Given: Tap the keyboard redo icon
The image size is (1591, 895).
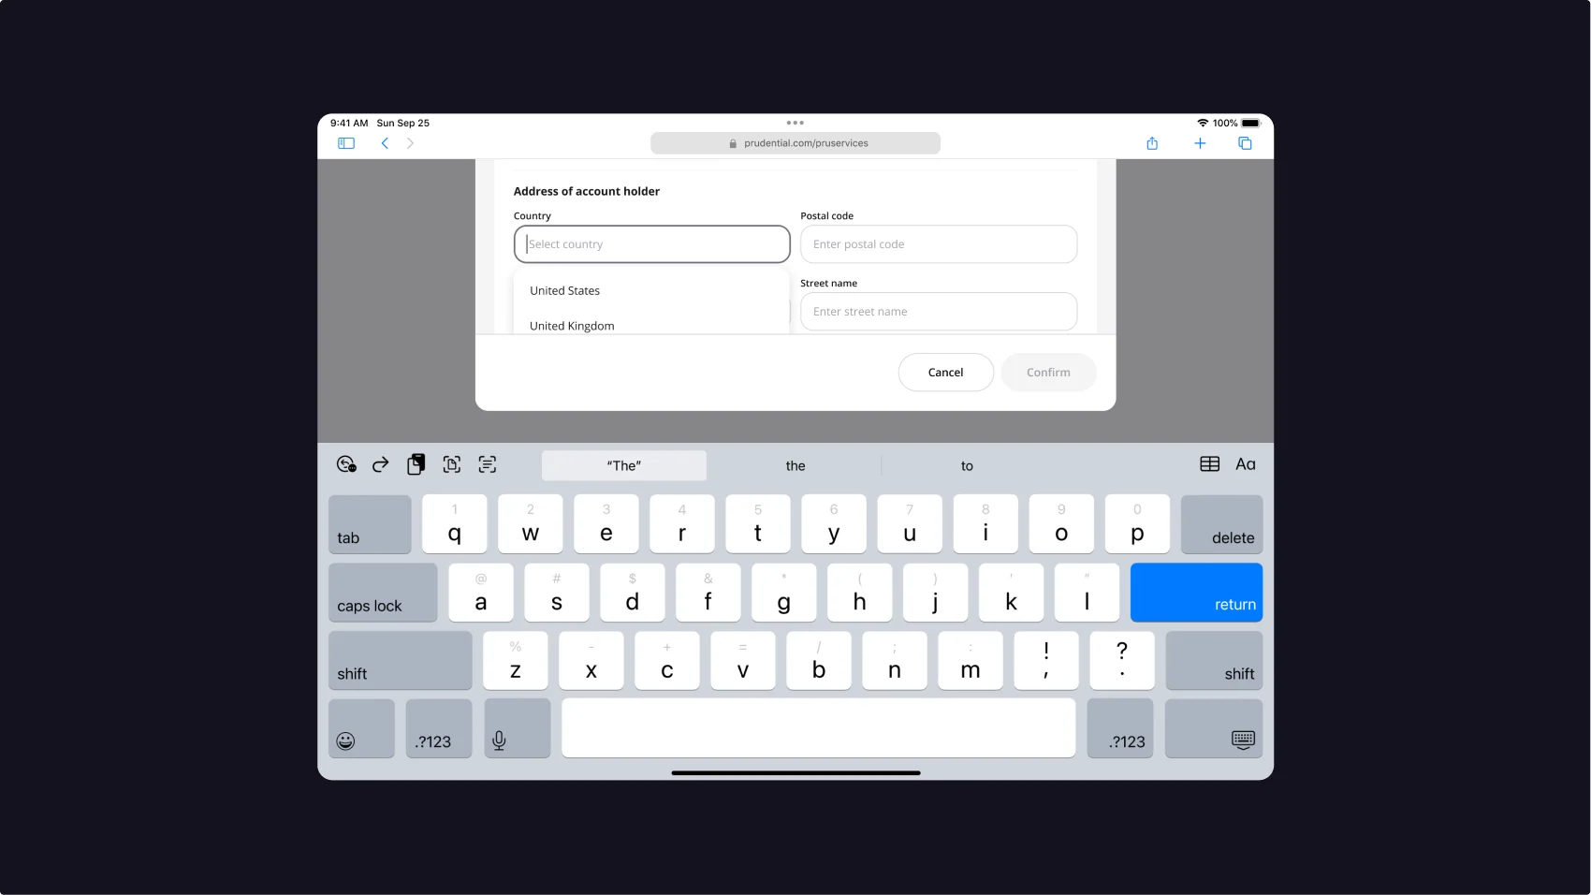Looking at the screenshot, I should coord(380,464).
